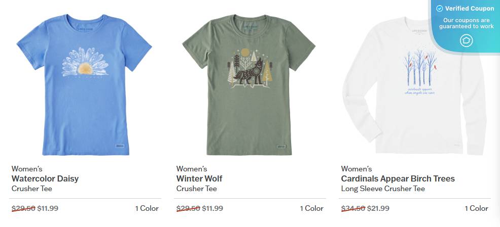Click the Watercolor Daisy product title
The width and height of the screenshot is (500, 227).
pos(45,178)
